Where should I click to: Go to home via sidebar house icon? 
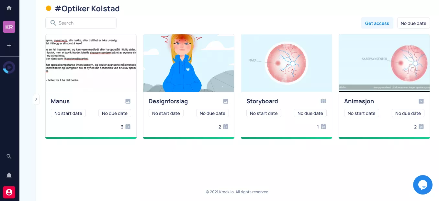point(9,8)
